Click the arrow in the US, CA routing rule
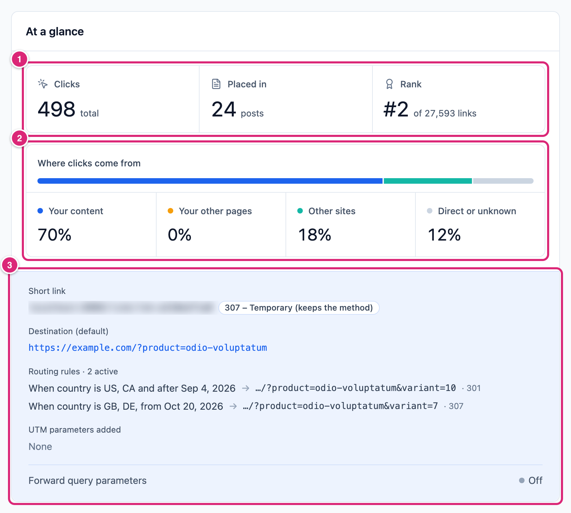Image resolution: width=571 pixels, height=513 pixels. (246, 388)
